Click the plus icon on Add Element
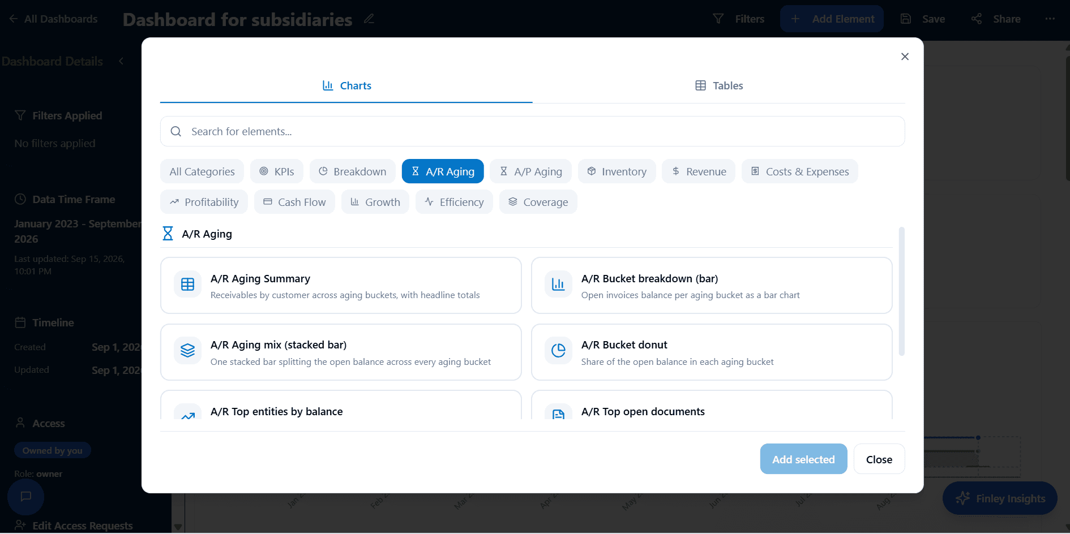This screenshot has height=534, width=1070. (x=795, y=19)
